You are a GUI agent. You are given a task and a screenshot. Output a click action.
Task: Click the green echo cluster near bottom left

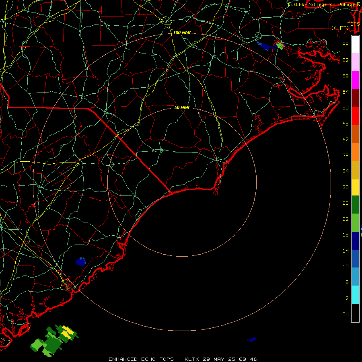[54, 341]
